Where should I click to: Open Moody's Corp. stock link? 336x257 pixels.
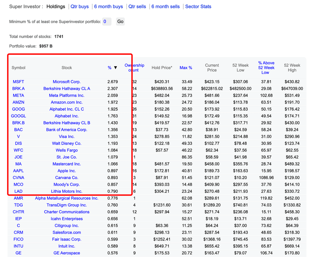[x=67, y=185]
